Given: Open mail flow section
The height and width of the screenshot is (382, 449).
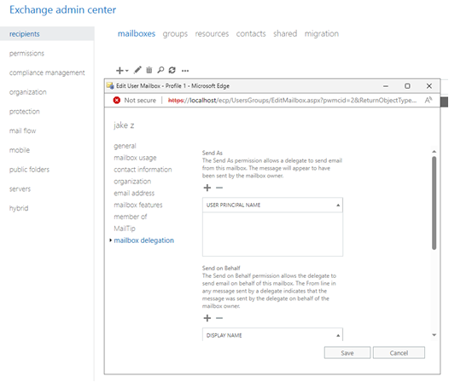Looking at the screenshot, I should (x=23, y=130).
